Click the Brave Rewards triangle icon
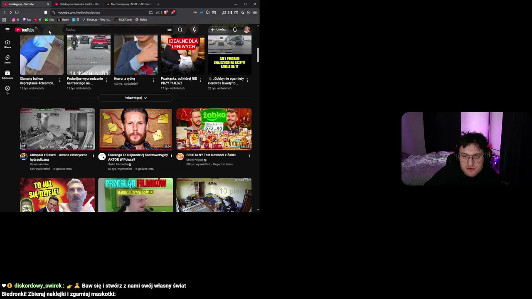Image resolution: width=532 pixels, height=299 pixels. coord(173,12)
